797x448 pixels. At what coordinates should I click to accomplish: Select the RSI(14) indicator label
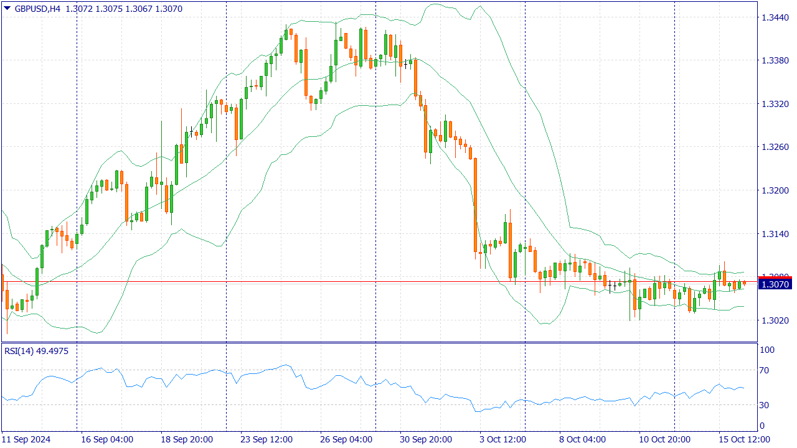[19, 351]
